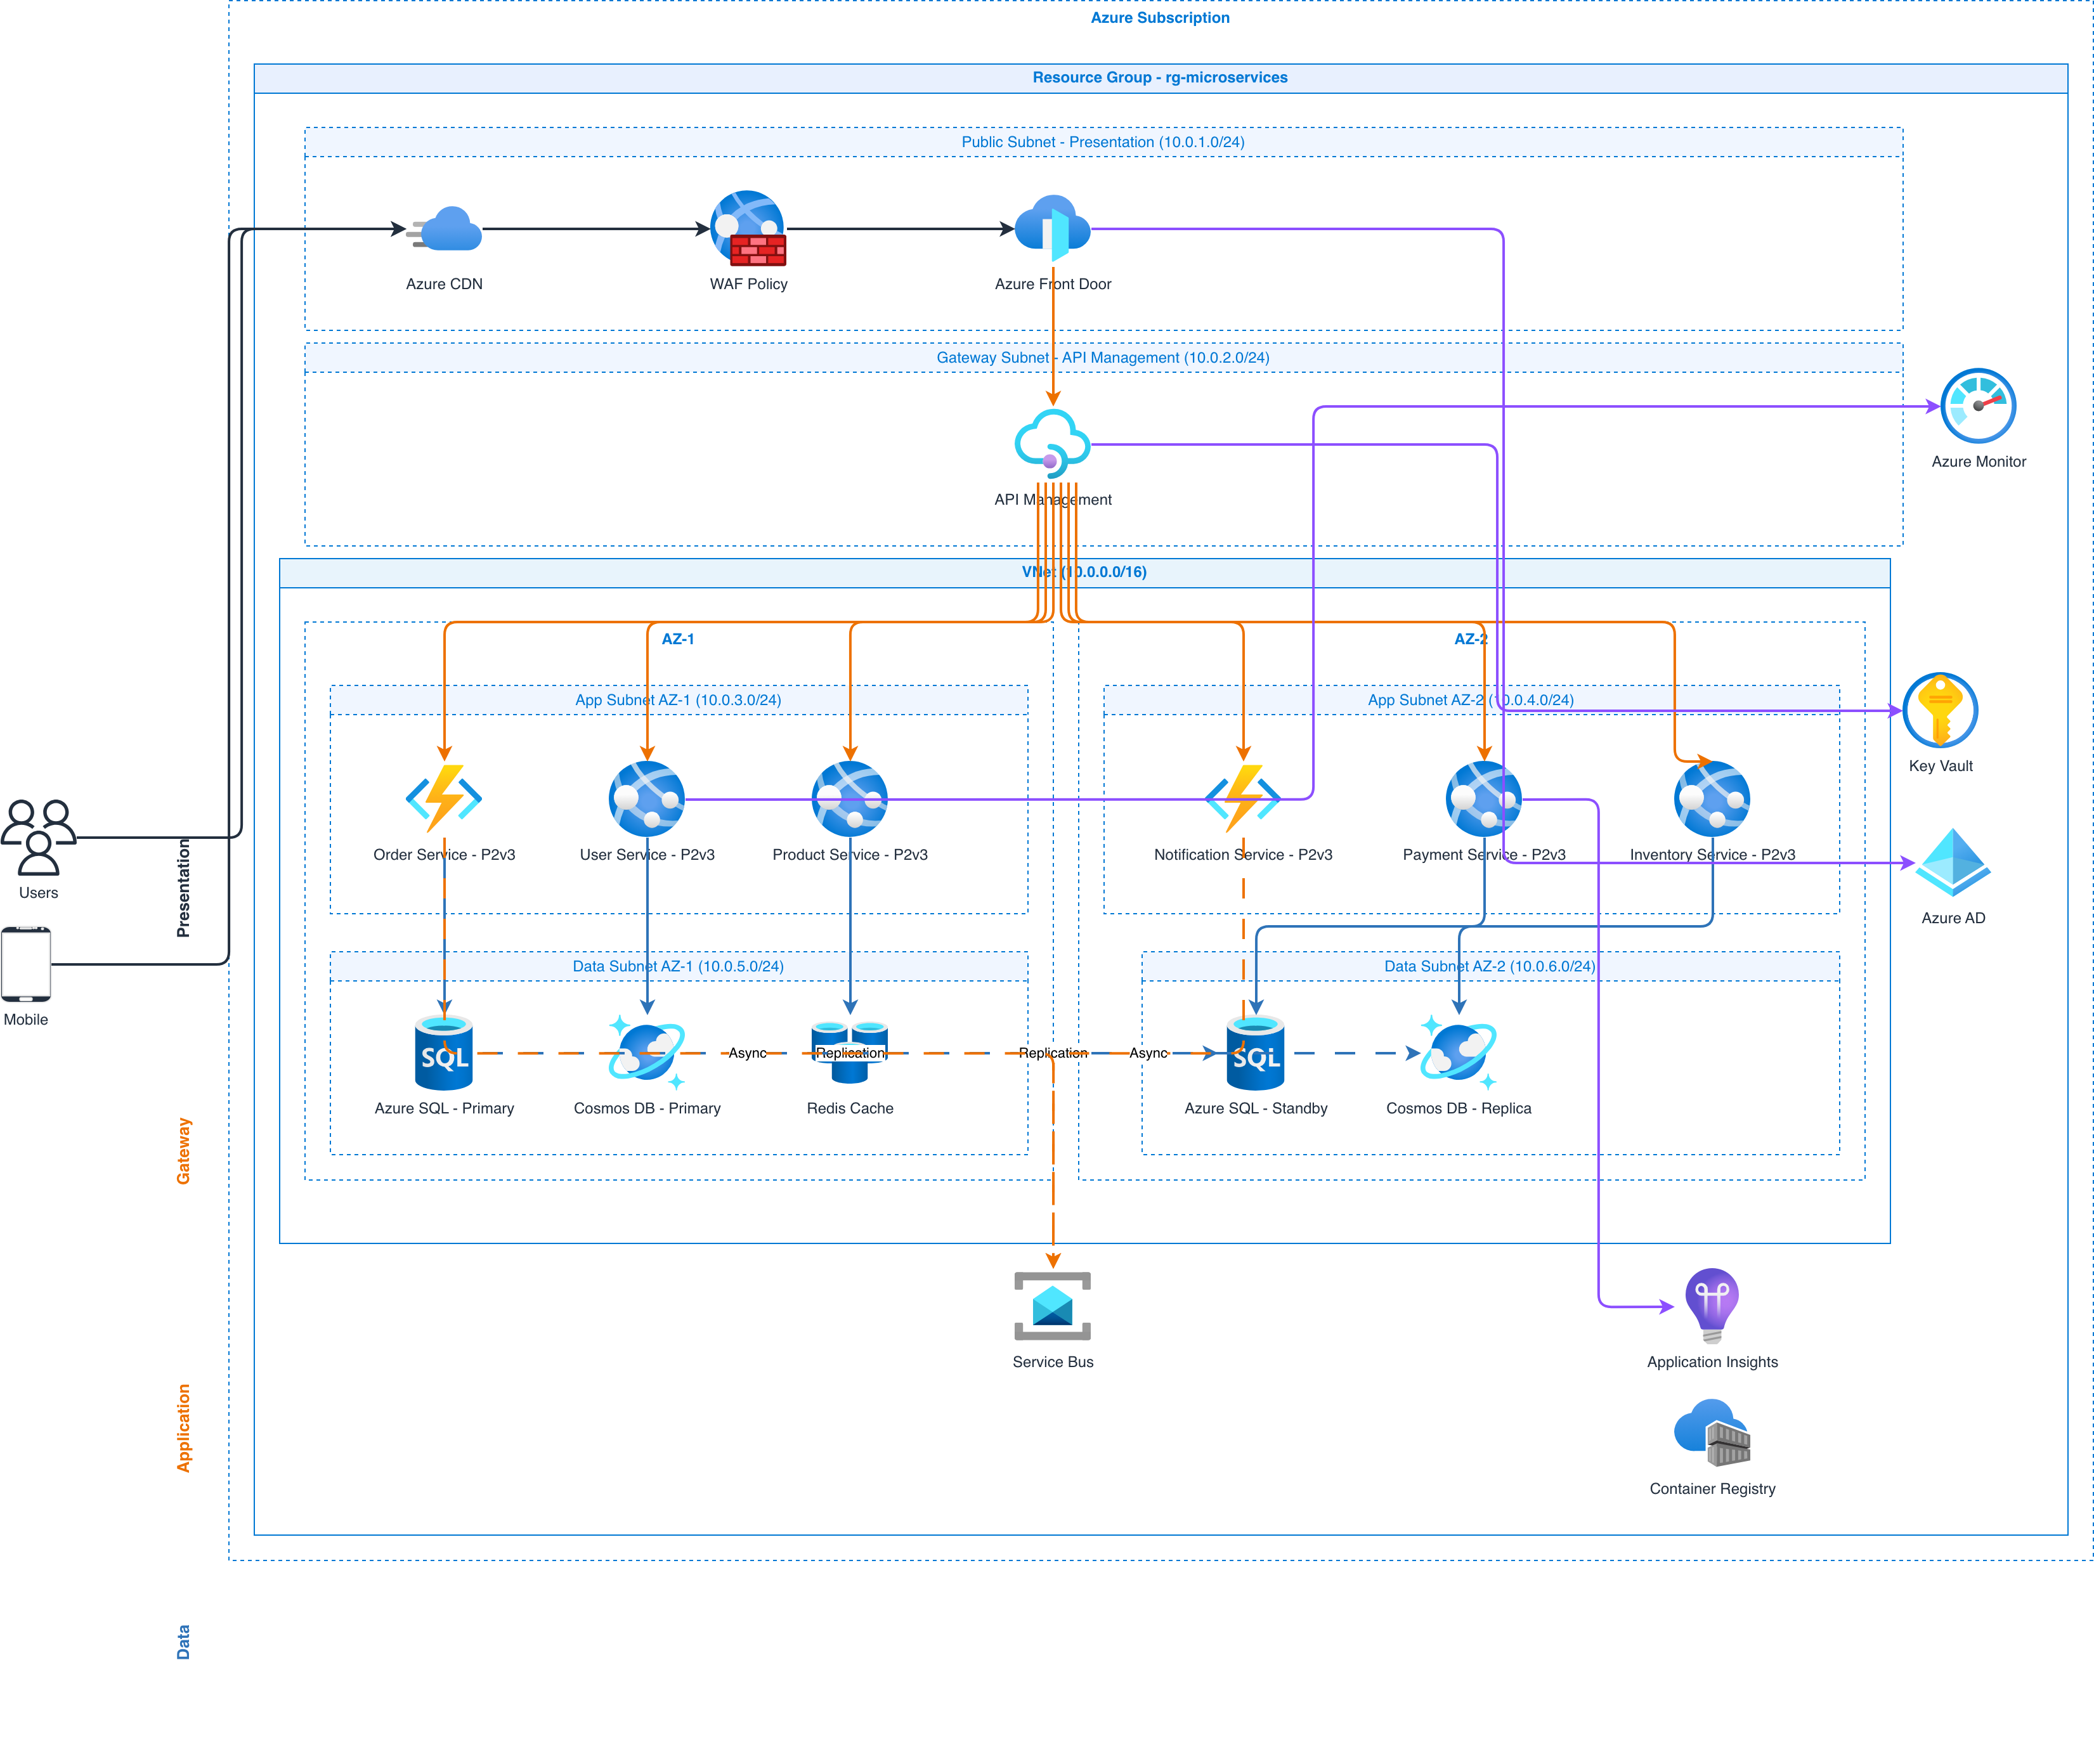Select the Azure CDN icon
This screenshot has height=1764, width=2094.
[x=444, y=229]
